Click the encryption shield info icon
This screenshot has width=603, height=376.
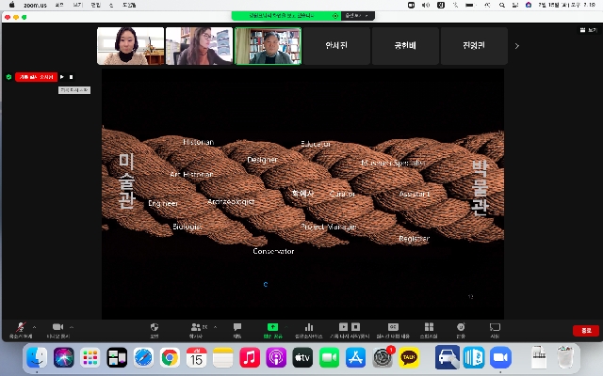pos(8,77)
